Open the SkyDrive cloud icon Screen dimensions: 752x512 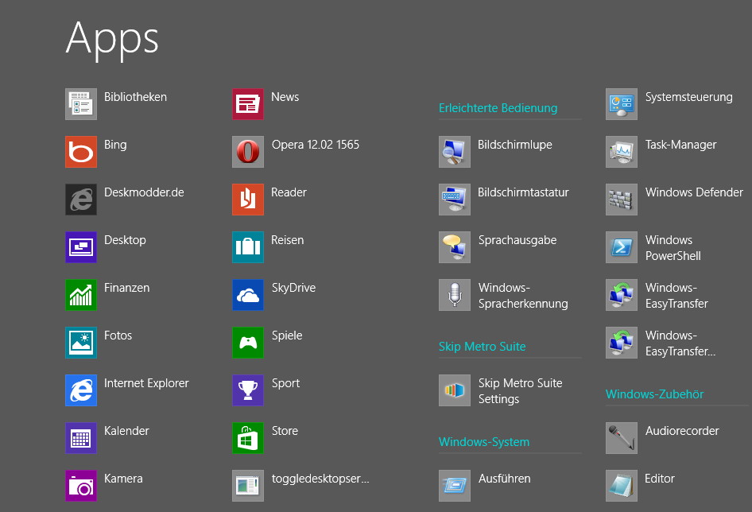pyautogui.click(x=248, y=295)
